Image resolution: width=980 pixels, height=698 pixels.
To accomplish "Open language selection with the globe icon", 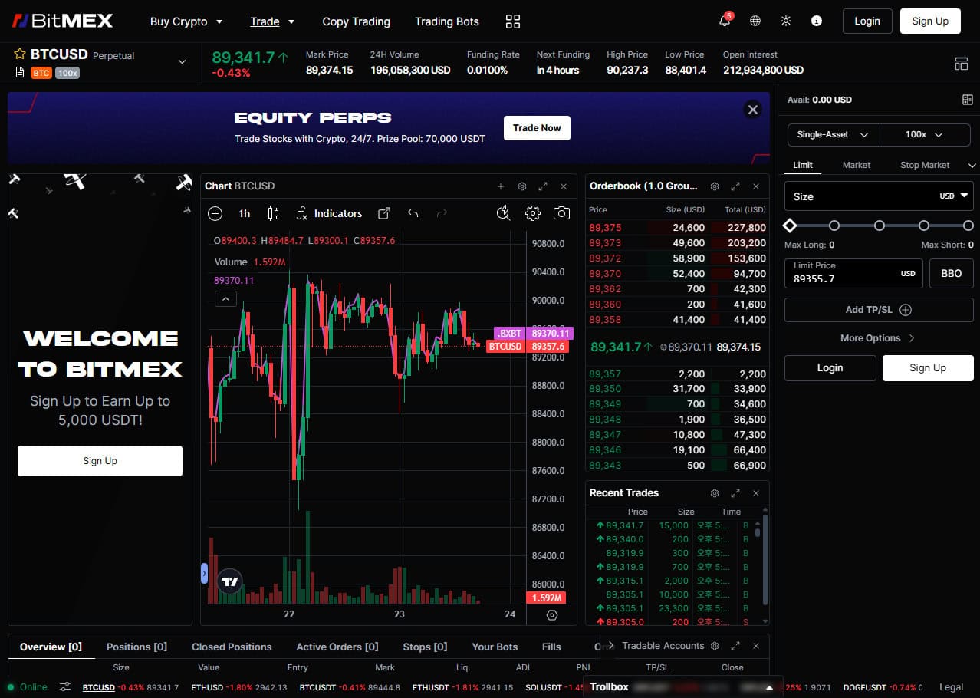I will coord(755,21).
